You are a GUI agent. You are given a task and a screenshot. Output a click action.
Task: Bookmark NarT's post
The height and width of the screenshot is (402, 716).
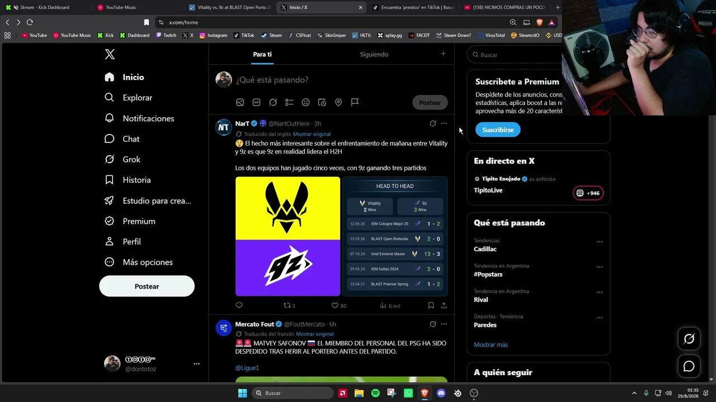tap(431, 305)
